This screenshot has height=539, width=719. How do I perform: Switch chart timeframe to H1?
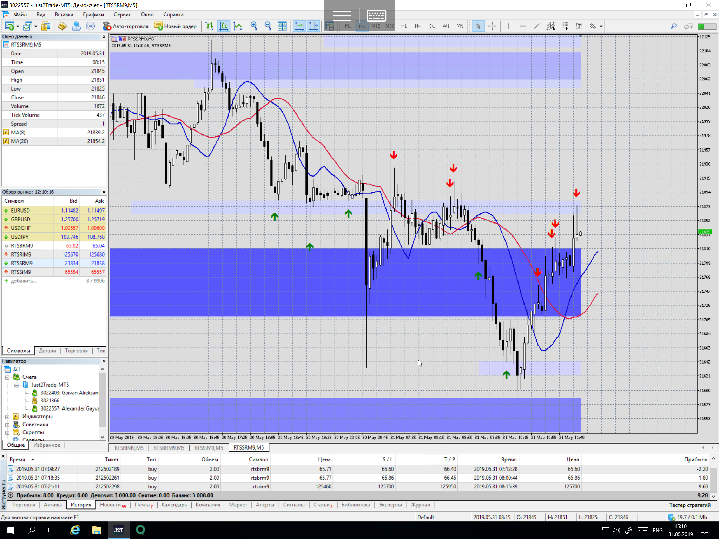coord(404,26)
